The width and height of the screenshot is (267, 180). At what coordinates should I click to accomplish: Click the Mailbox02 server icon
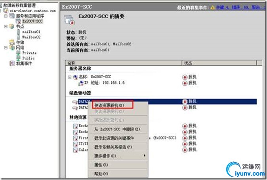(x=18, y=37)
